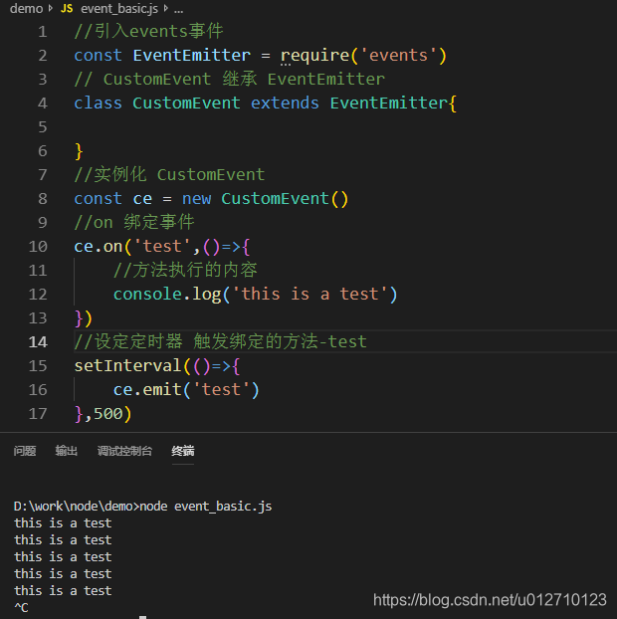
Task: Click the JS file icon in breadcrumb
Action: click(x=67, y=9)
